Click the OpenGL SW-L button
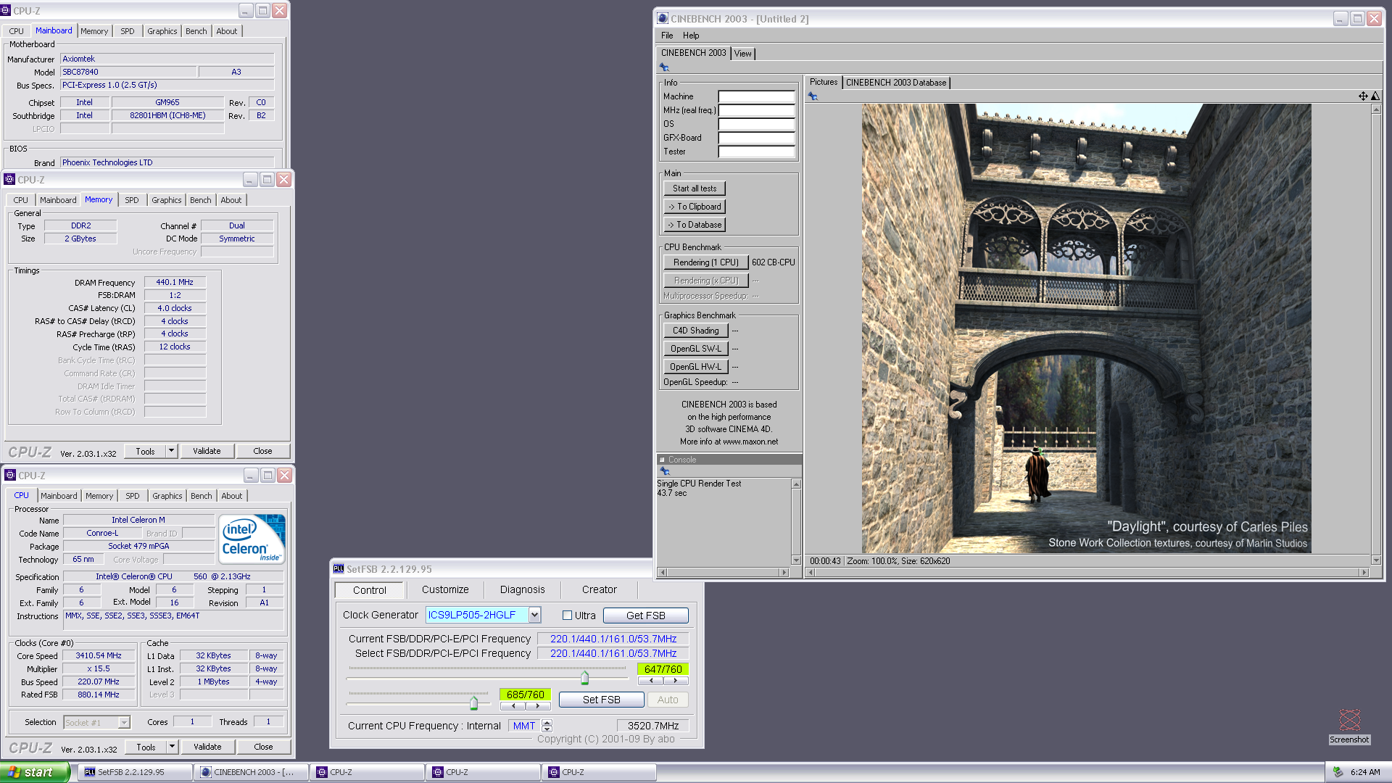Image resolution: width=1392 pixels, height=783 pixels. 695,349
